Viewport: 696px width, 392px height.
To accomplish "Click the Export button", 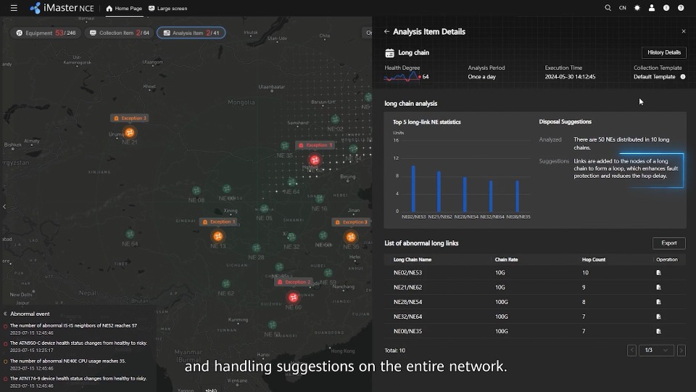I will tap(668, 243).
